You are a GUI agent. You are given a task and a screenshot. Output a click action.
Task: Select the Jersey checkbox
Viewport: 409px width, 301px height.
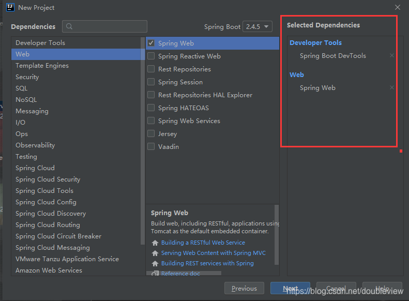pos(151,133)
